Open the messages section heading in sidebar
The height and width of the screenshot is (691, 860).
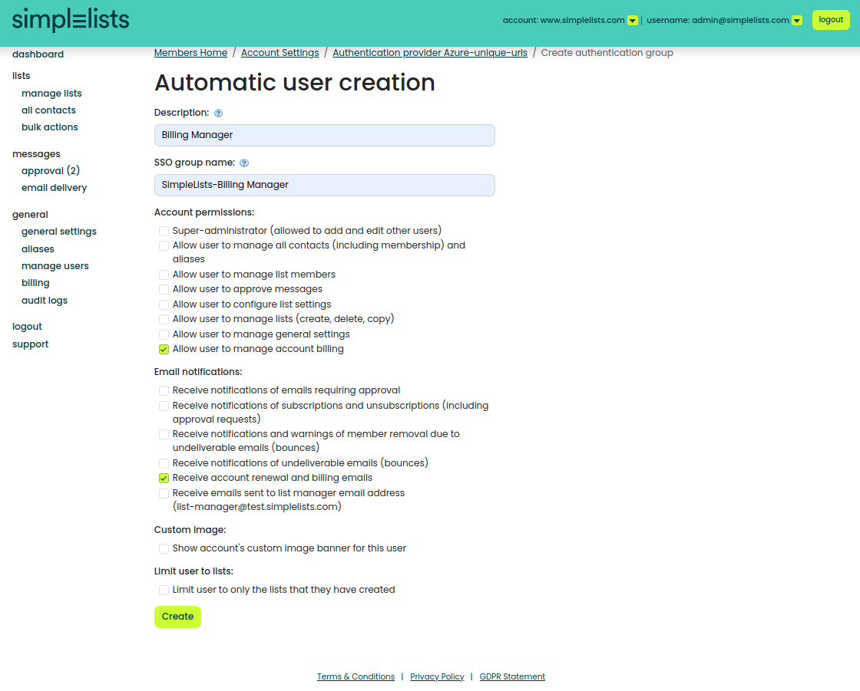click(36, 154)
